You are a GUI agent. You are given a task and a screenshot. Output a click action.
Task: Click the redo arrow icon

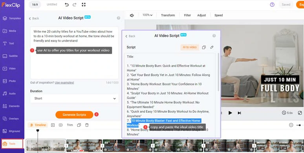(x=75, y=5)
